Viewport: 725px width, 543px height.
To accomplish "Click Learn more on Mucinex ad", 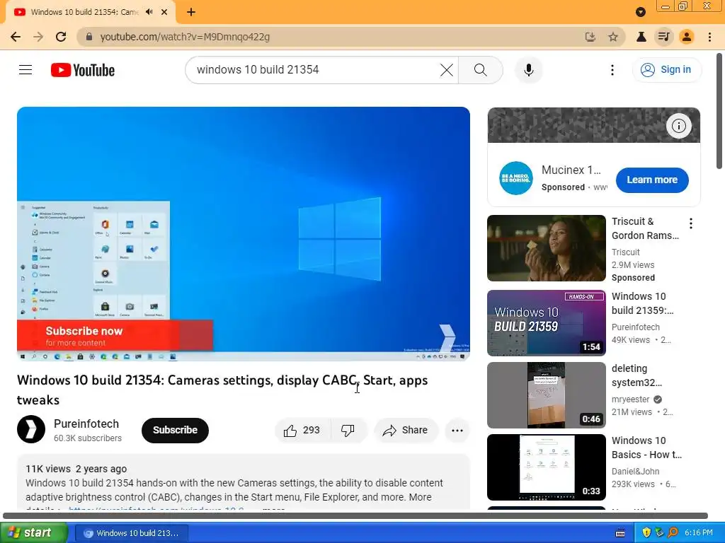I will (x=652, y=180).
